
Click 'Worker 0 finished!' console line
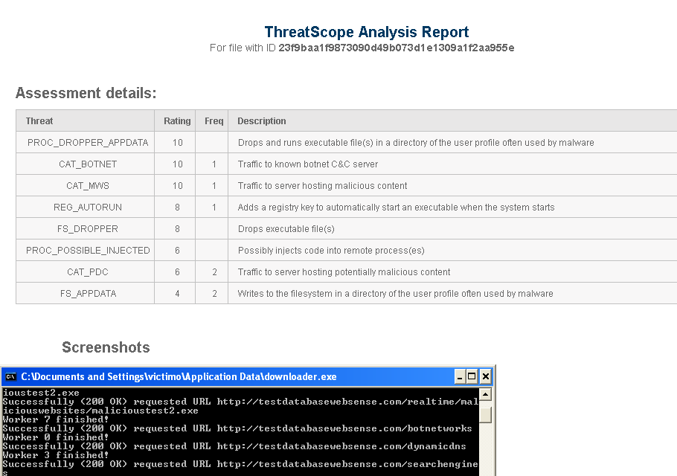56,437
